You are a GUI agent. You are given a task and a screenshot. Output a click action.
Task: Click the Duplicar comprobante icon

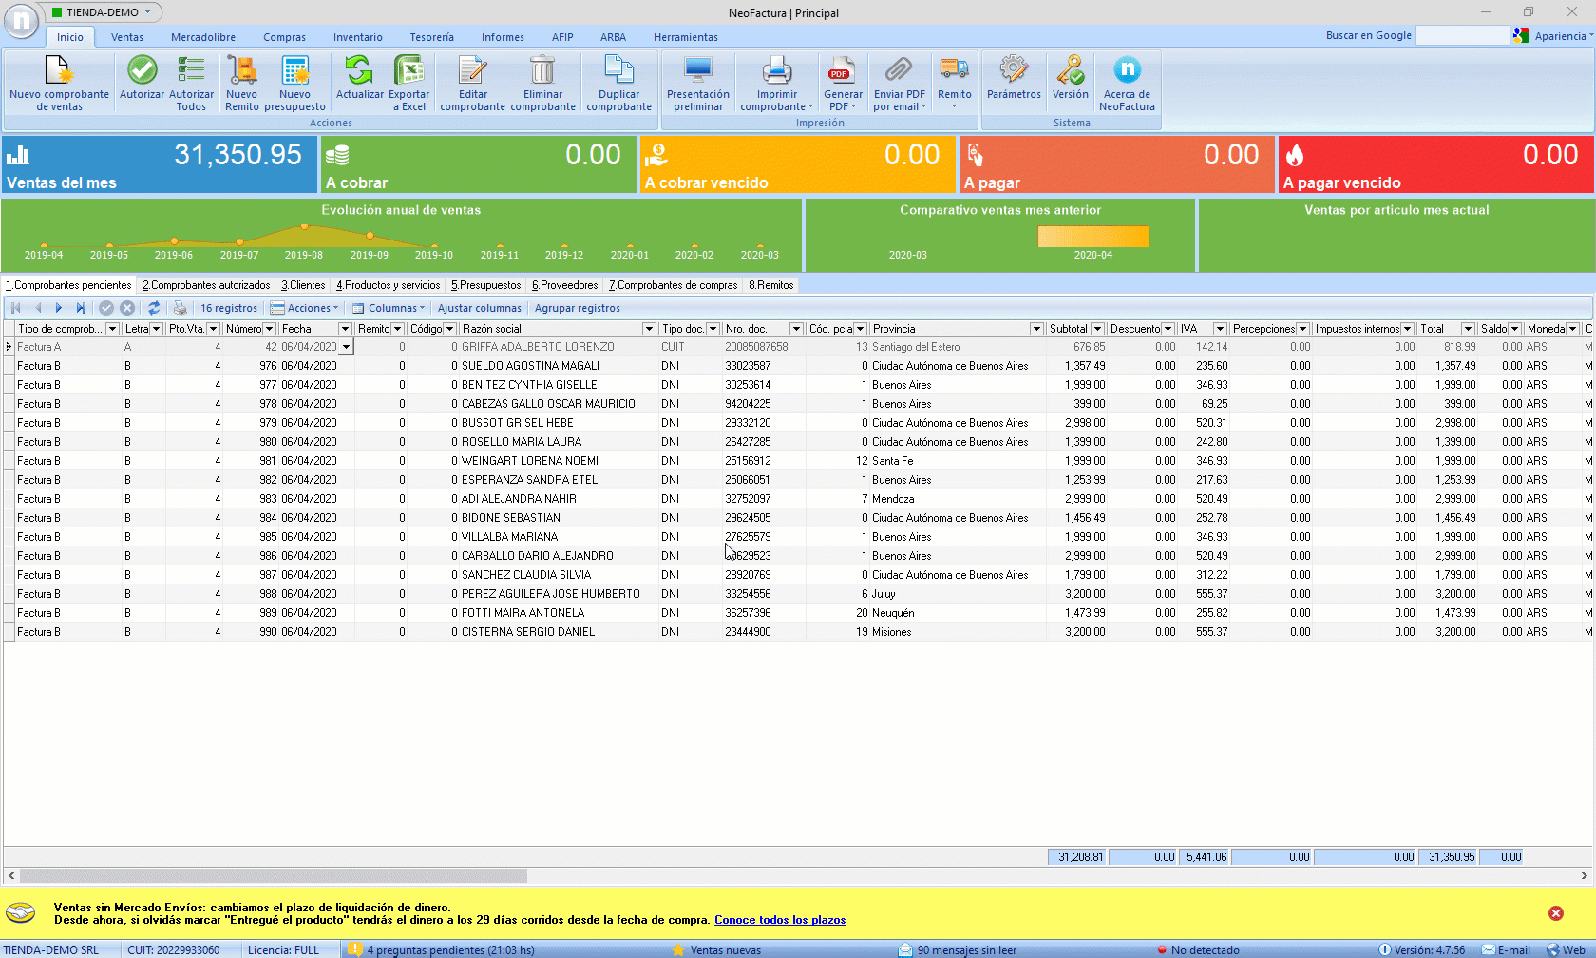618,71
